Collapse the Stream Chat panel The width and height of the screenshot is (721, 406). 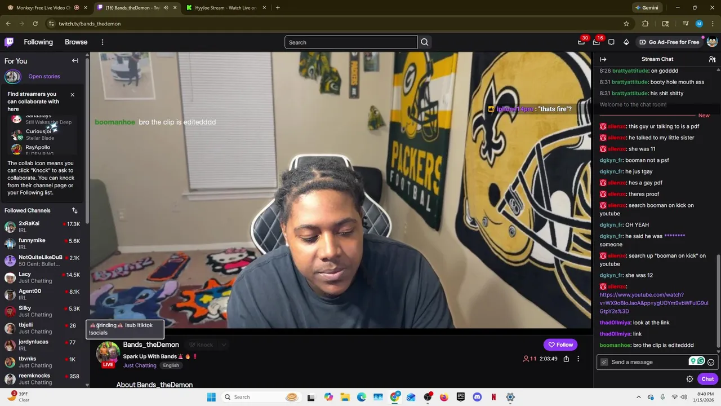603,59
